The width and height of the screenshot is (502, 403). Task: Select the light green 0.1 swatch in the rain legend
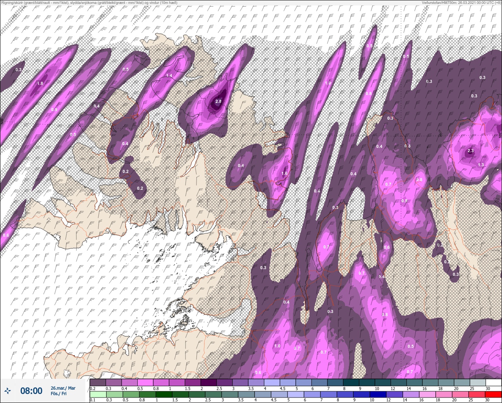click(x=98, y=394)
